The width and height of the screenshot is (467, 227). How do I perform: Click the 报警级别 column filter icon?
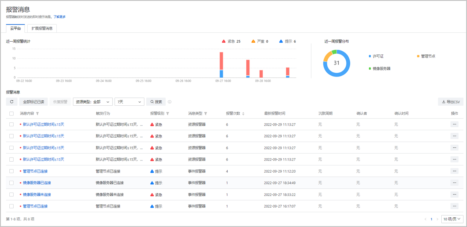click(x=168, y=113)
